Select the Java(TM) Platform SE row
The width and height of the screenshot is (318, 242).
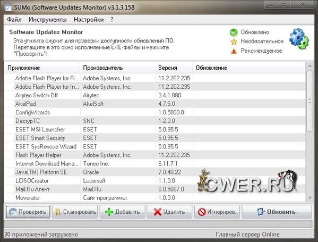155,172
